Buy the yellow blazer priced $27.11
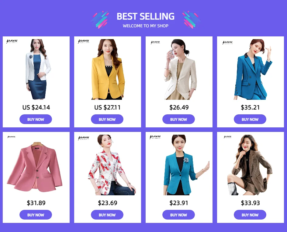This screenshot has height=232, width=287. click(107, 119)
